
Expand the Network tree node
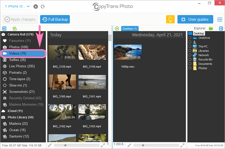[x=190, y=55]
